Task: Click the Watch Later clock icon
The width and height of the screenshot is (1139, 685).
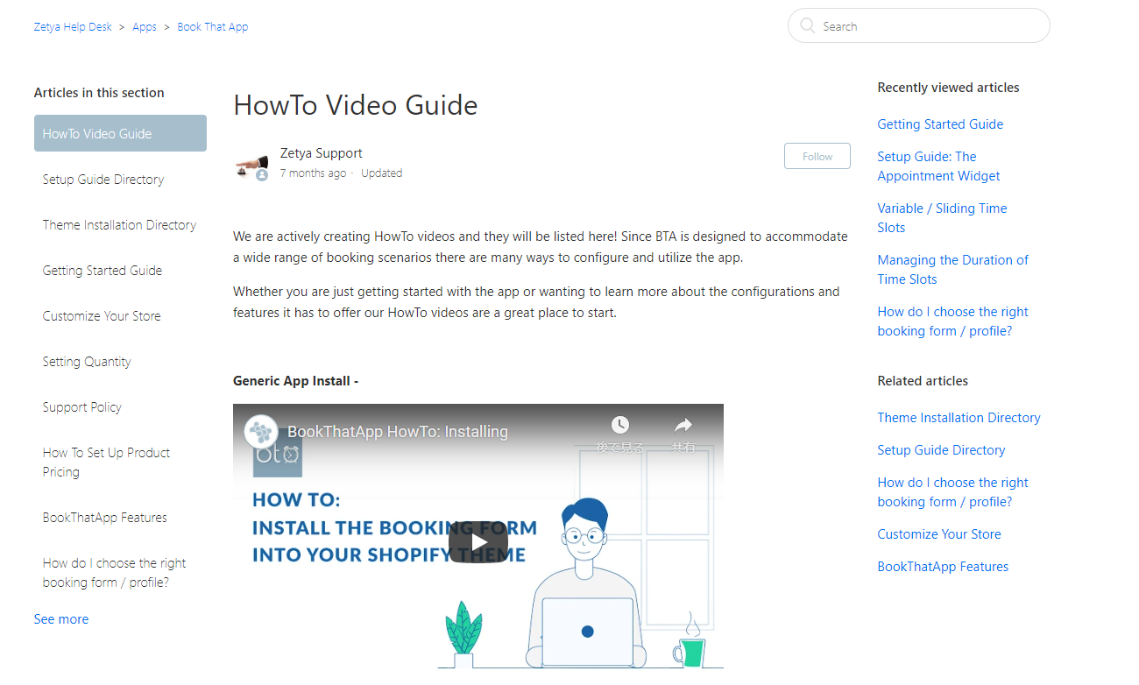Action: [620, 426]
